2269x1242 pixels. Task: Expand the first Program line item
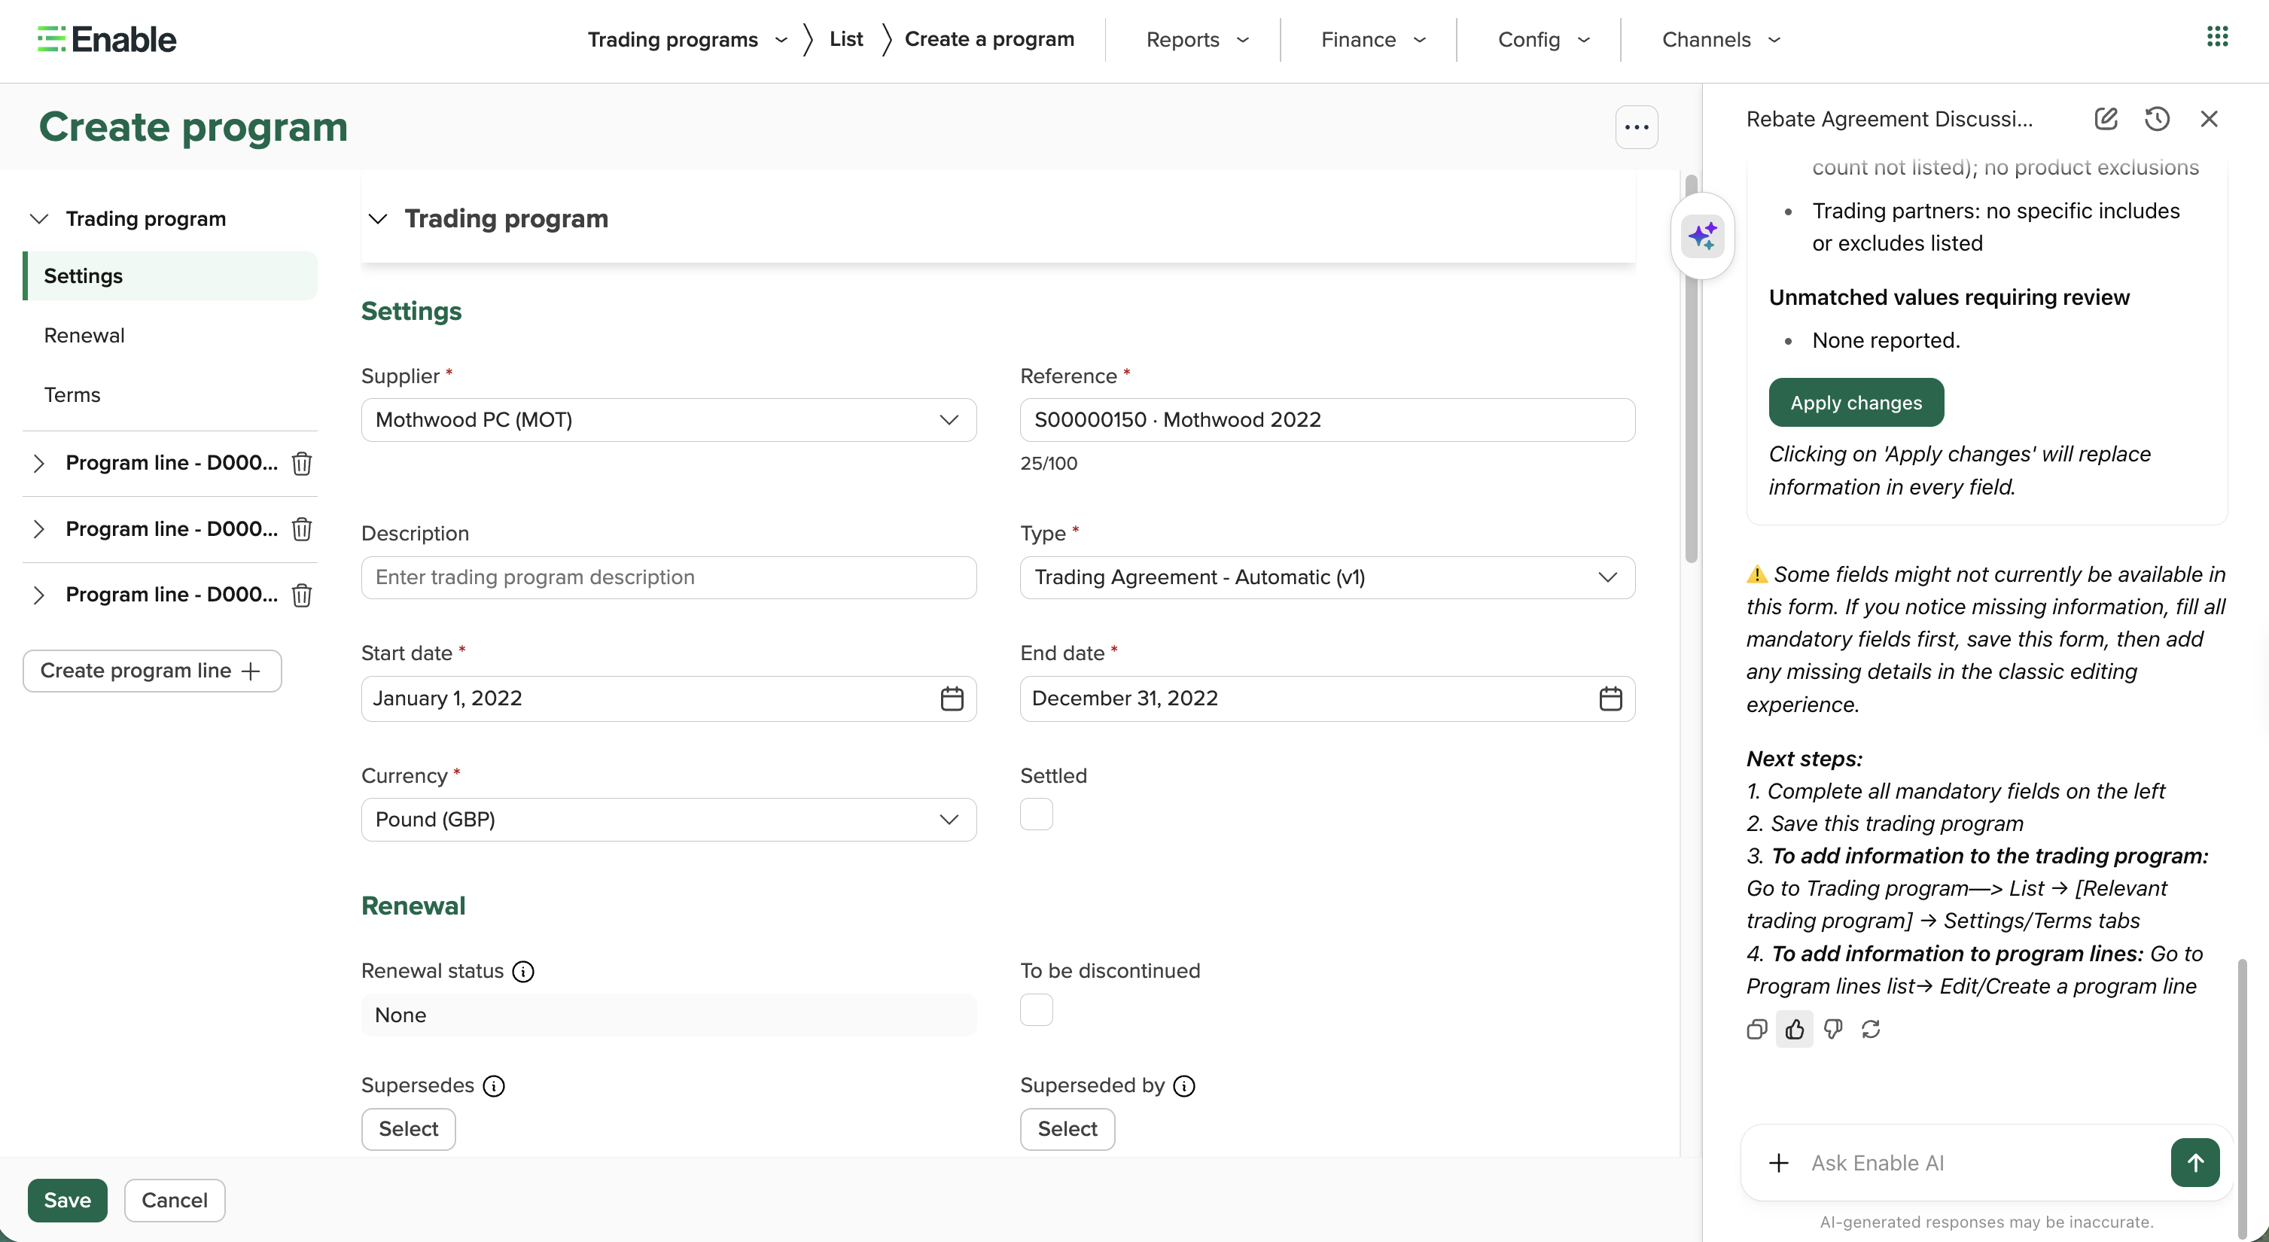[38, 464]
